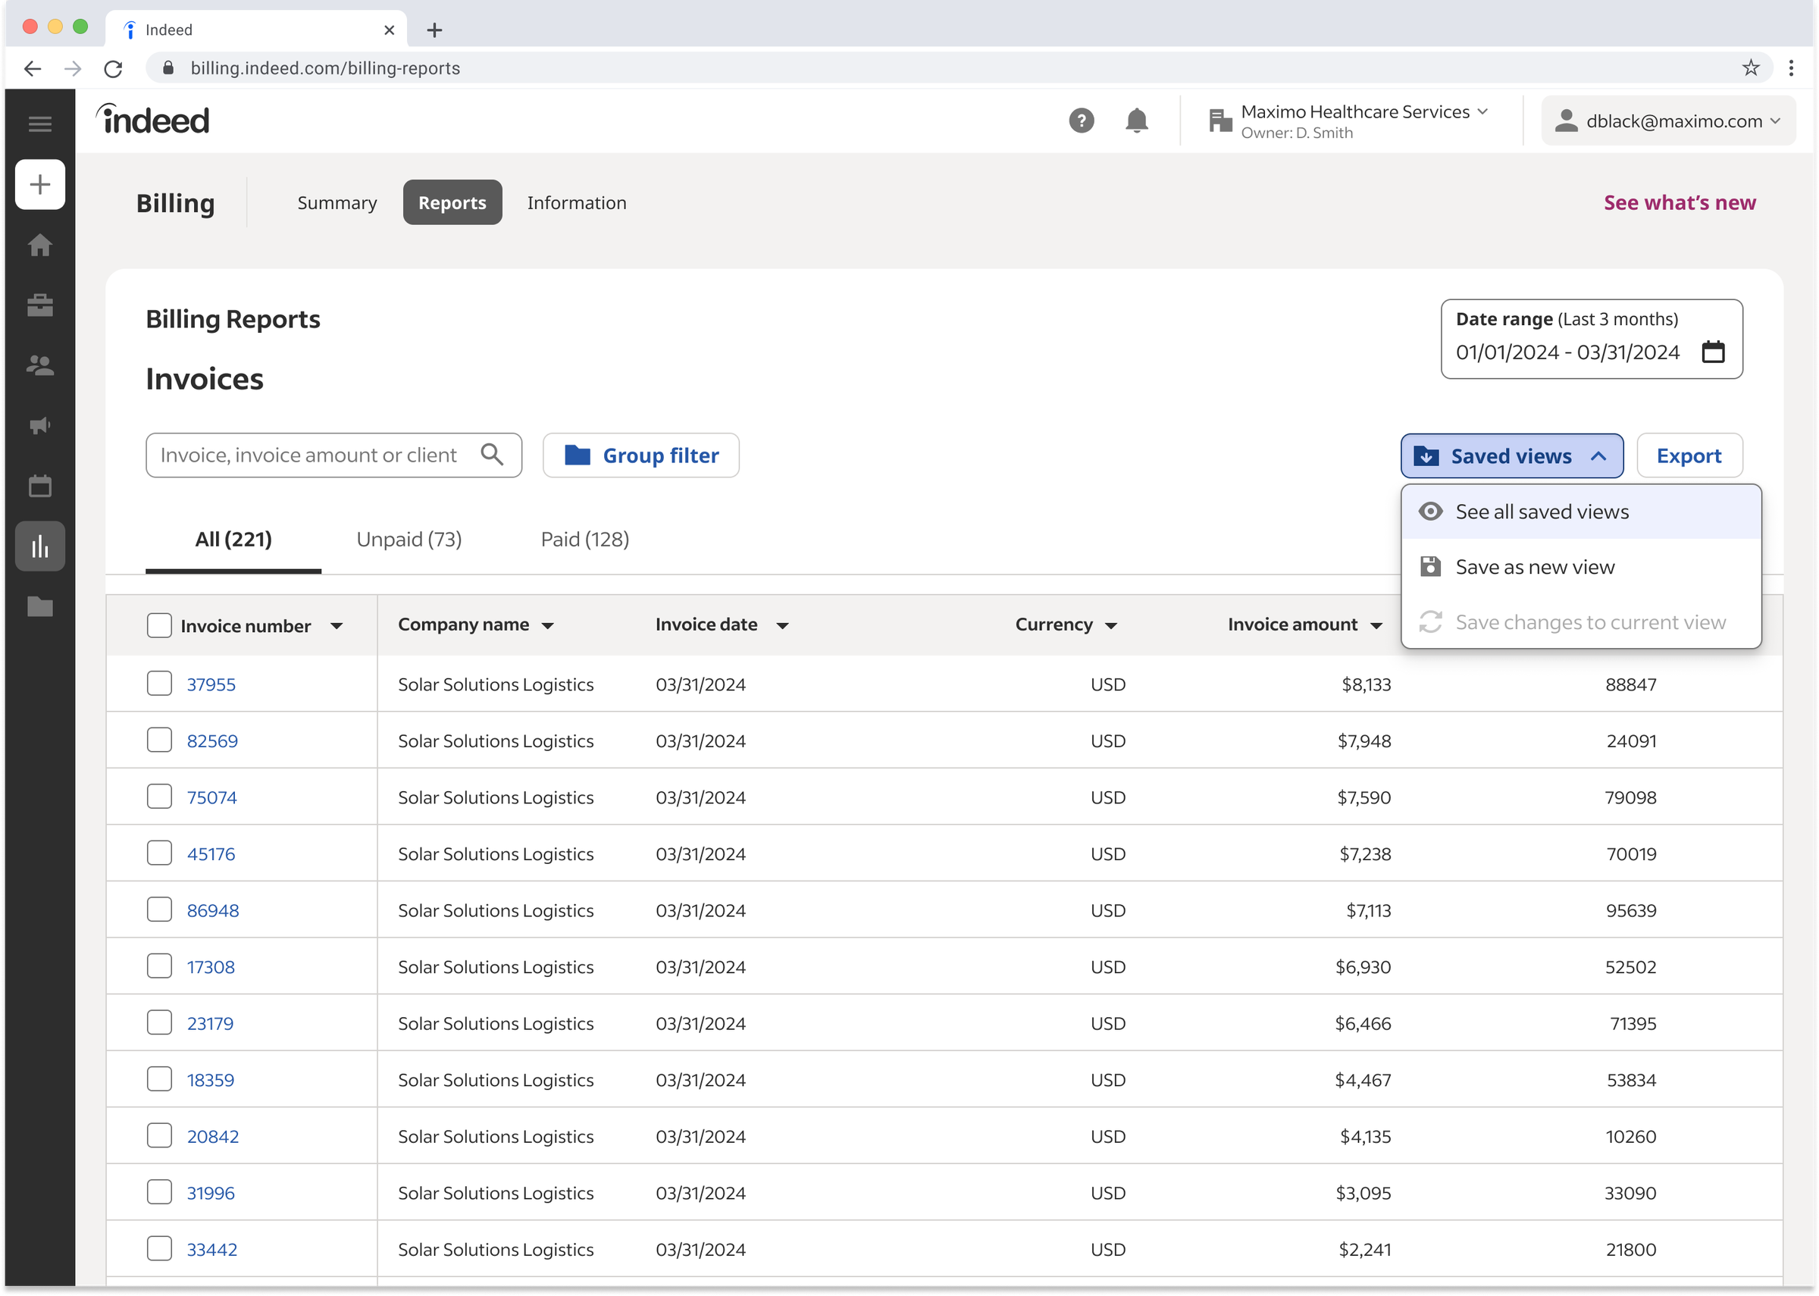Choose Save as new view

1580,567
